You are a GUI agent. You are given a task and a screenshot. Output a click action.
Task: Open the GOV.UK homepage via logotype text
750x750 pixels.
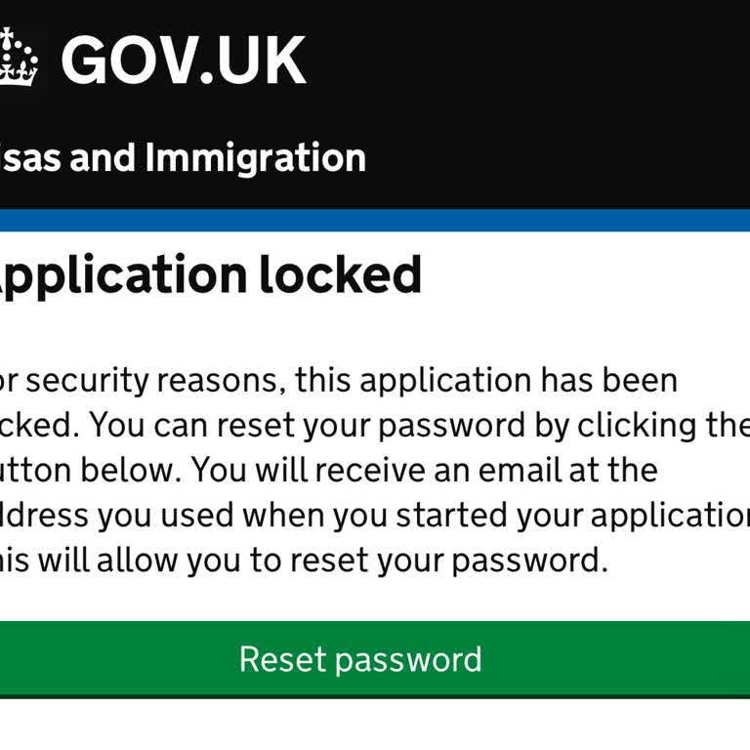click(x=184, y=61)
